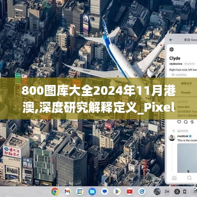Open the Threads search magnifier icon
The width and height of the screenshot is (197, 197).
click(190, 178)
